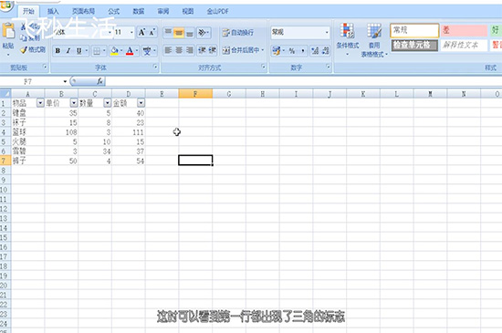Open the 审阅 Review ribbon tab
This screenshot has height=333, width=502.
click(x=163, y=11)
